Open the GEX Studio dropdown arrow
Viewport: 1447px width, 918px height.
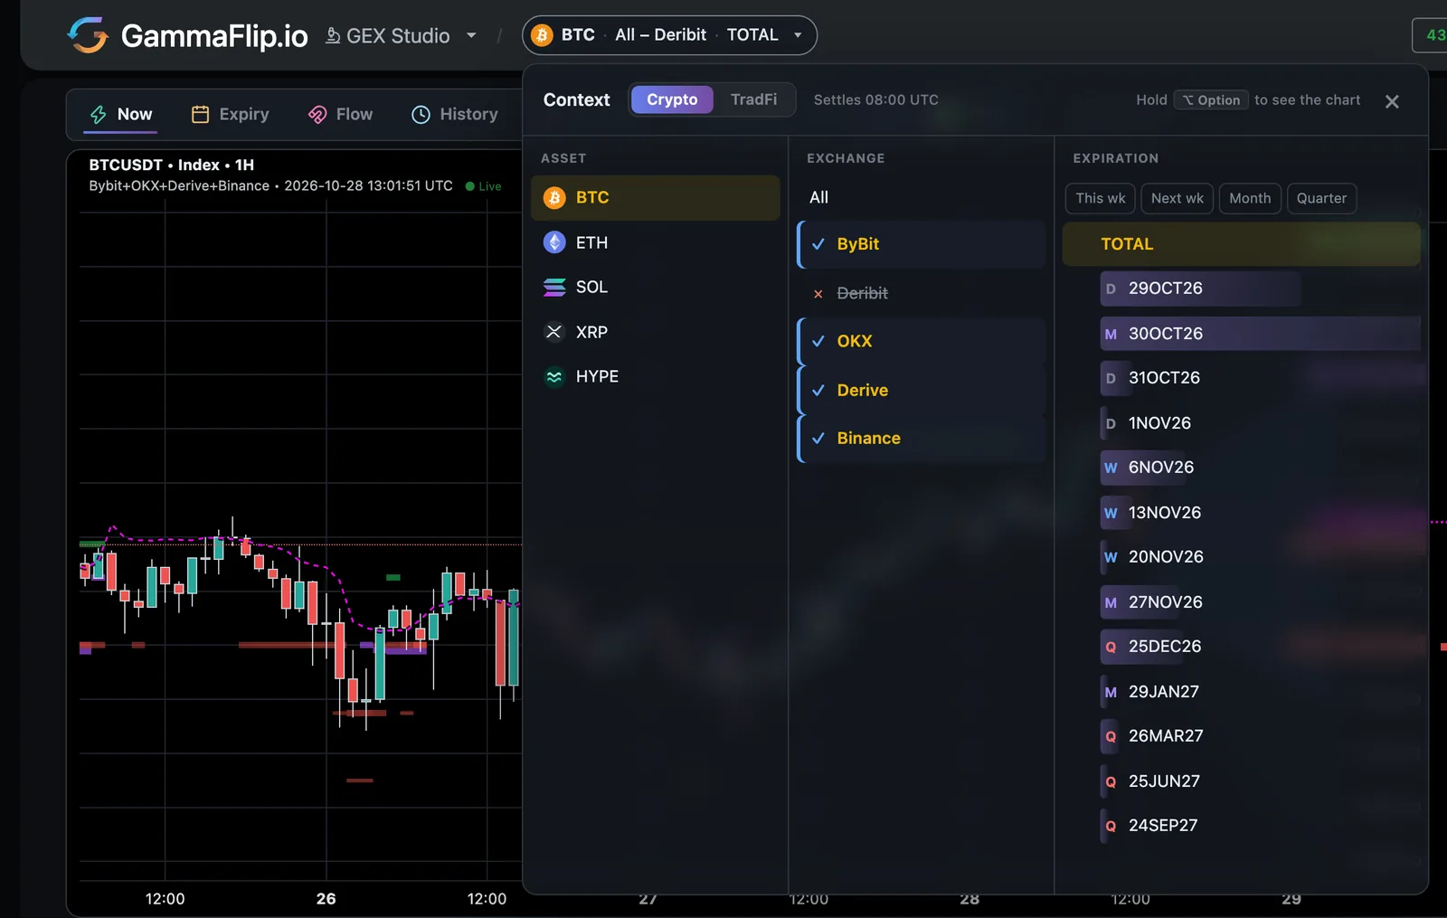coord(471,35)
